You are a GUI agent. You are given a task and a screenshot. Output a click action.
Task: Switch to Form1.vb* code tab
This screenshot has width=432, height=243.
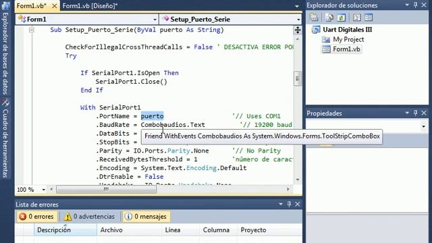pyautogui.click(x=32, y=6)
